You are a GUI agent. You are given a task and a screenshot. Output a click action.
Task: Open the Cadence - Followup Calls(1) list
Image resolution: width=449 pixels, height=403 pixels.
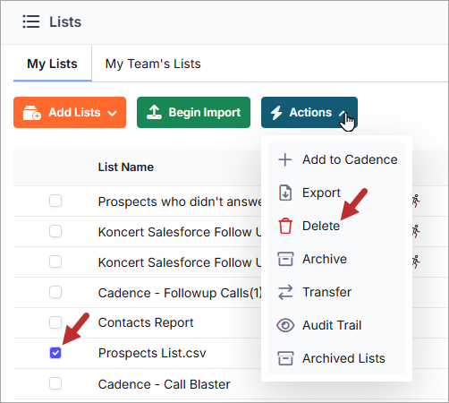coord(180,293)
